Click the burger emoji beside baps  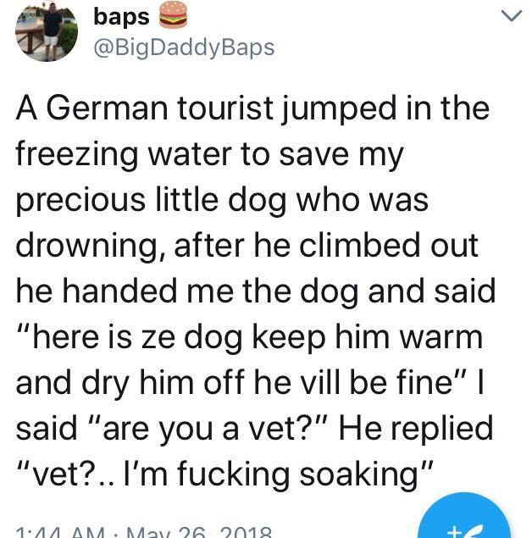tap(172, 15)
